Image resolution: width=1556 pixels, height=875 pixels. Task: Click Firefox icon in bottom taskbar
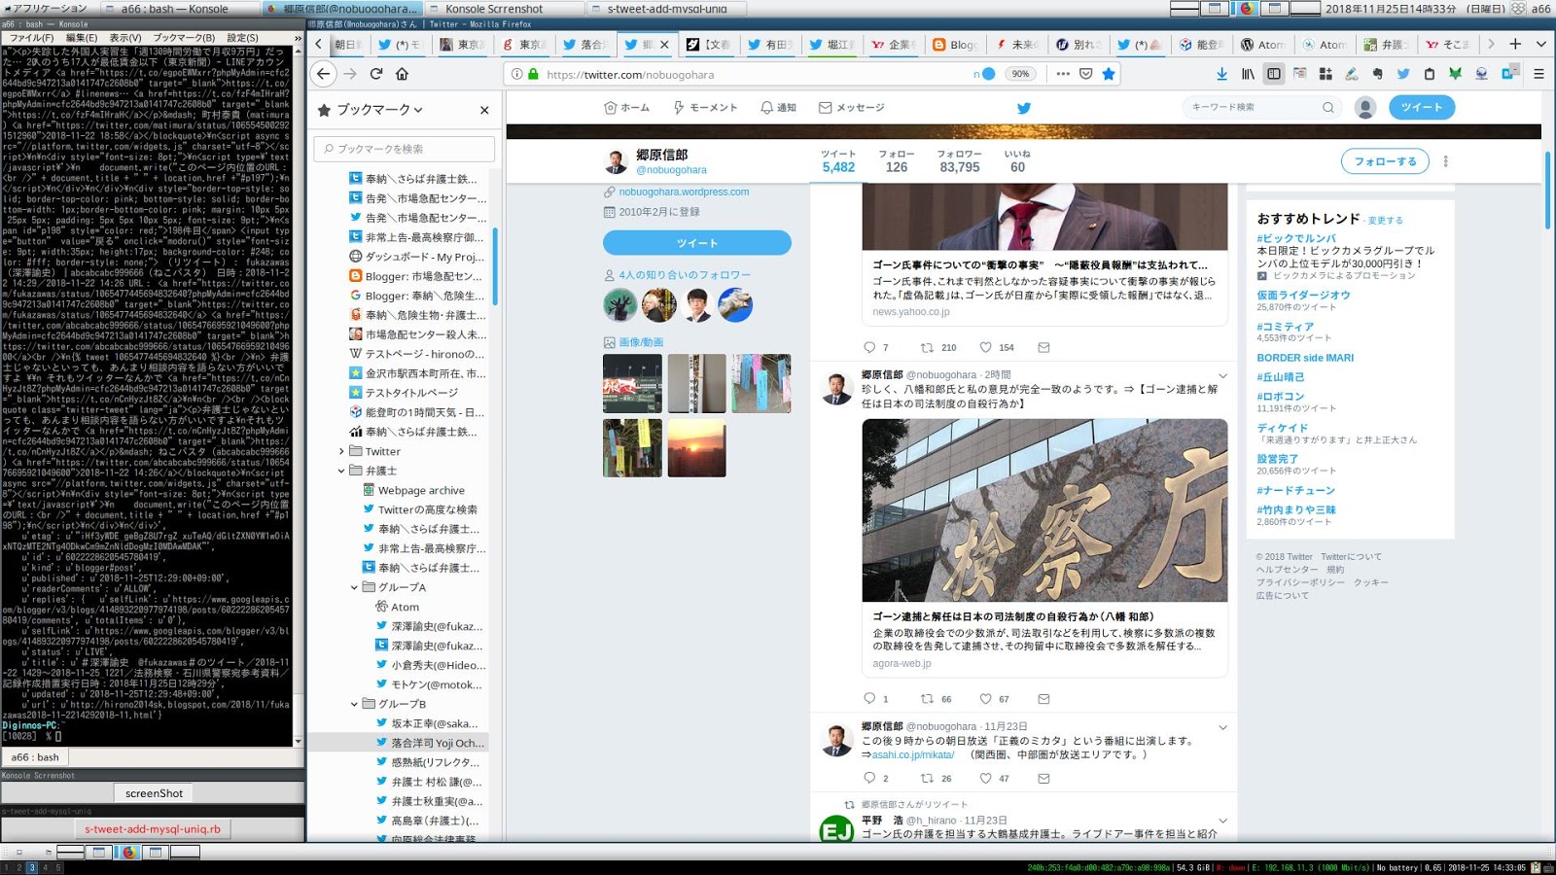pos(127,853)
